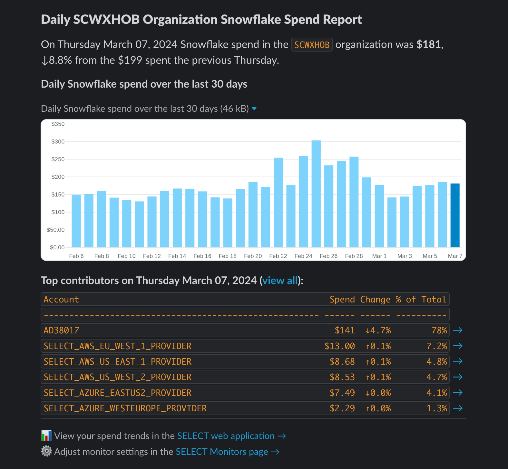The height and width of the screenshot is (469, 508).
Task: Open the spend chart image thumbnail
Action: [253, 190]
